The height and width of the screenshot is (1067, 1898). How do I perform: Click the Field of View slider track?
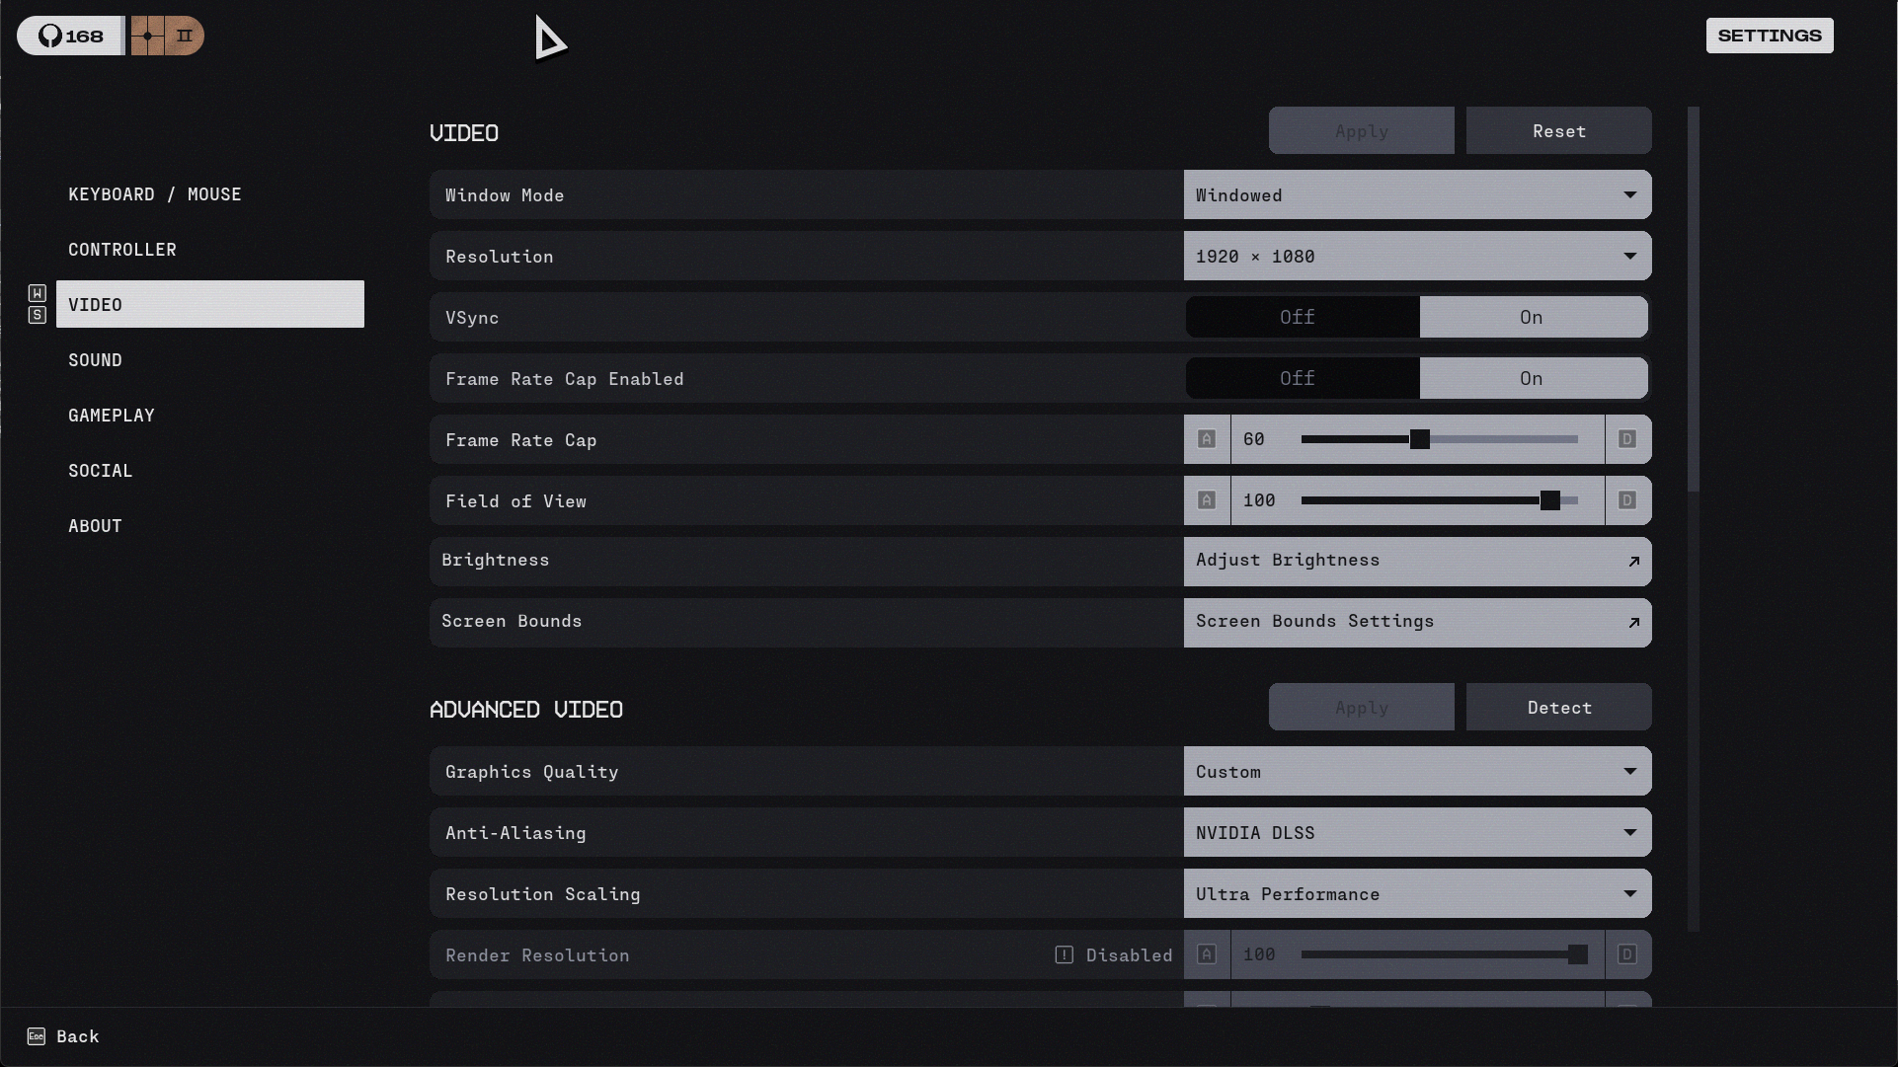(x=1439, y=501)
